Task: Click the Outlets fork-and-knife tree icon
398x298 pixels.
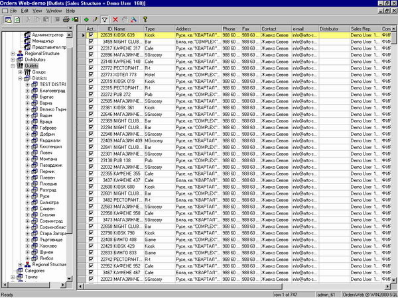Action: tap(20, 66)
